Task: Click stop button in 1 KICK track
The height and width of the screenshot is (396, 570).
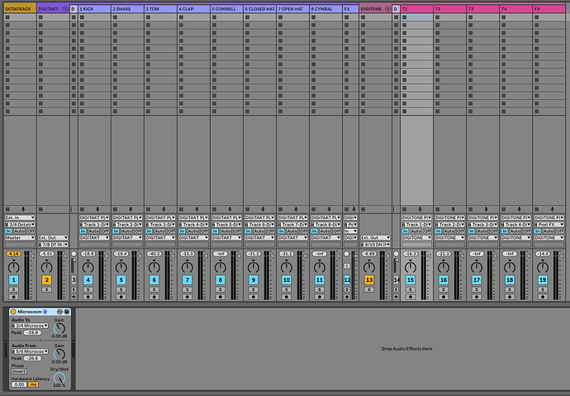Action: pos(82,208)
